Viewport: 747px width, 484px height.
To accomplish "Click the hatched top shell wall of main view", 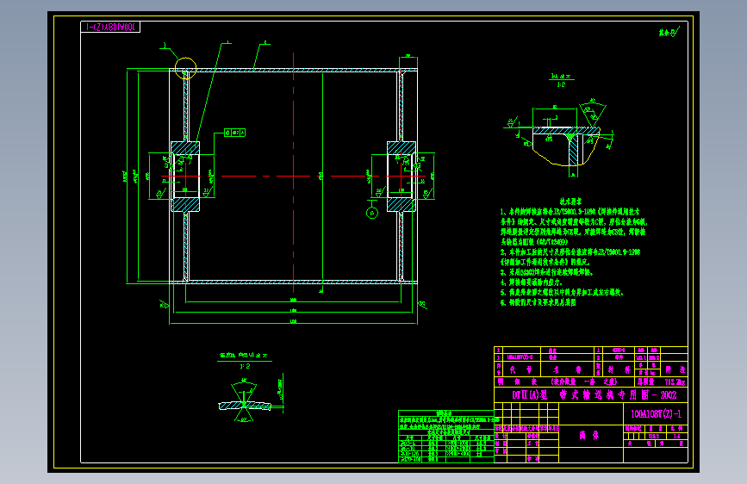I will point(293,71).
